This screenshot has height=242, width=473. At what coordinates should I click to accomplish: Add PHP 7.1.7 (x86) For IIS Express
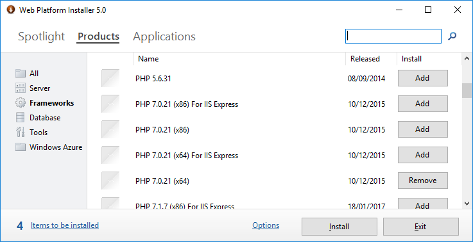coord(423,204)
